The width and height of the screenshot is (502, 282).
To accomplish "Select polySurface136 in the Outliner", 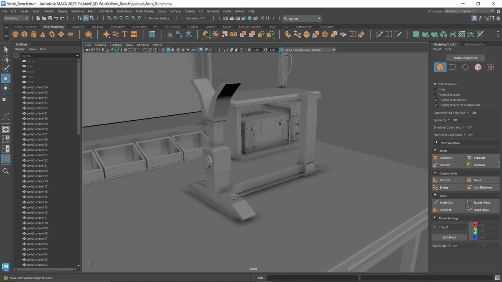I will click(38, 87).
